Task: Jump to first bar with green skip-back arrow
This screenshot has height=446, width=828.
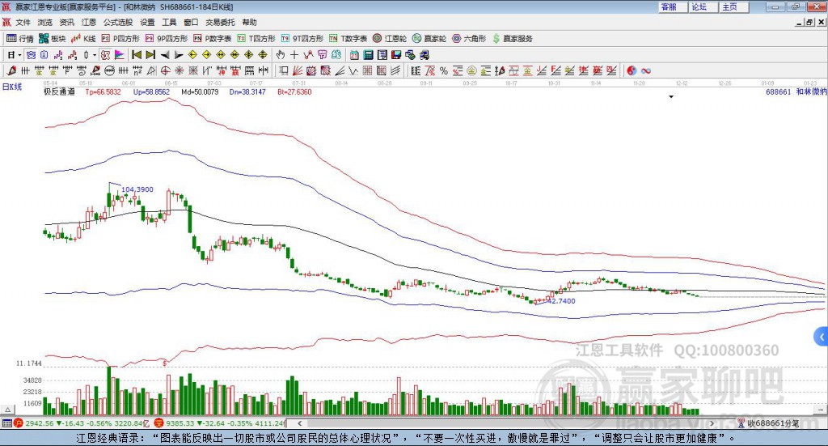Action: coord(136,55)
